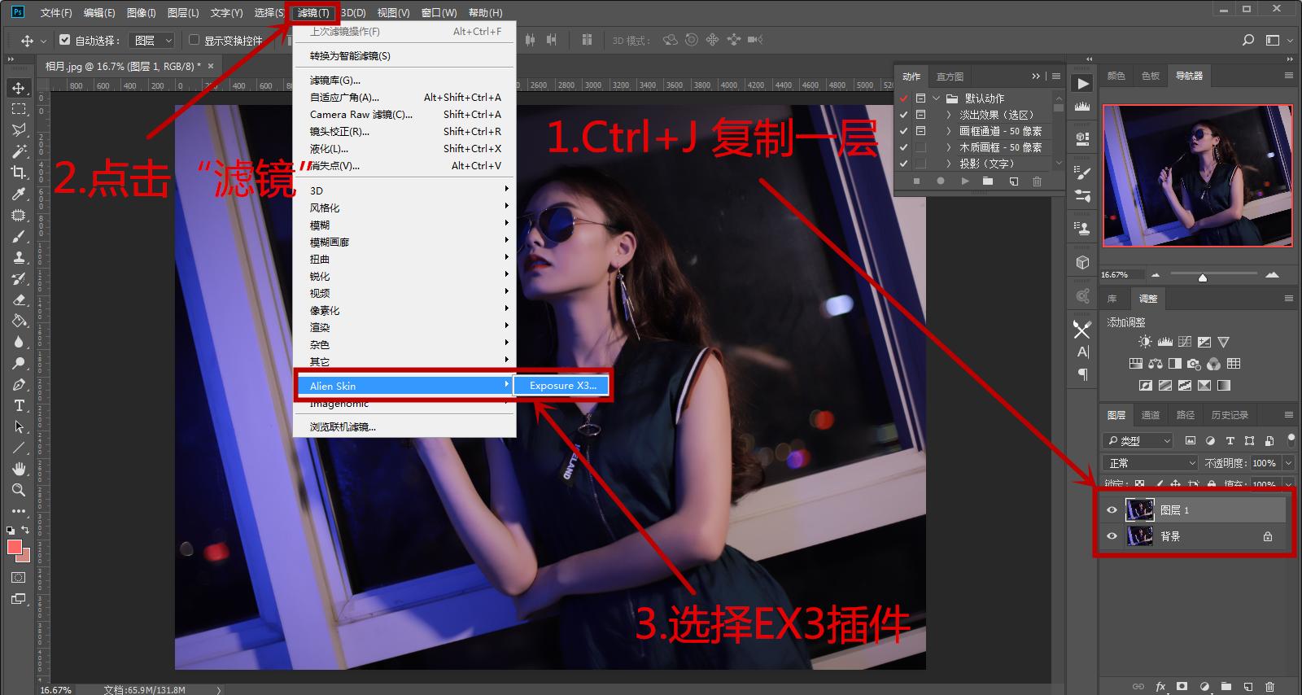
Task: Select the Zoom tool in toolbar
Action: pyautogui.click(x=18, y=490)
